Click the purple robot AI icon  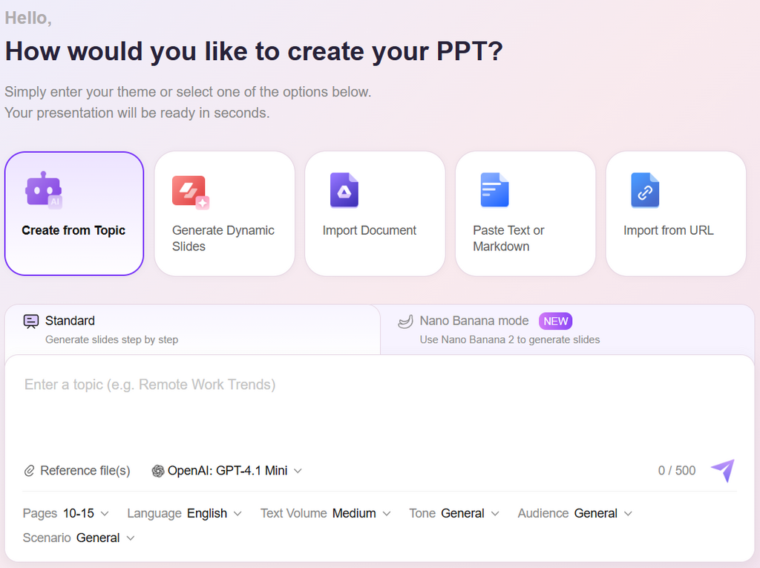[x=43, y=189]
